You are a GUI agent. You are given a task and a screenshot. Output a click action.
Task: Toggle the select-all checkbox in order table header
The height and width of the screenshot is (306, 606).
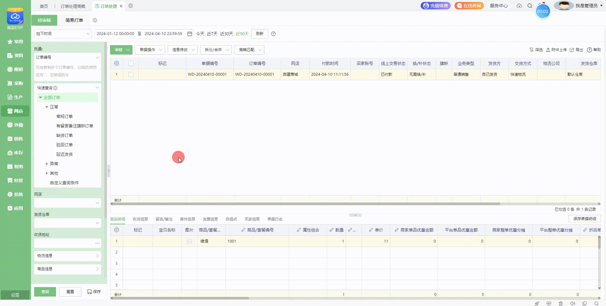[131, 64]
